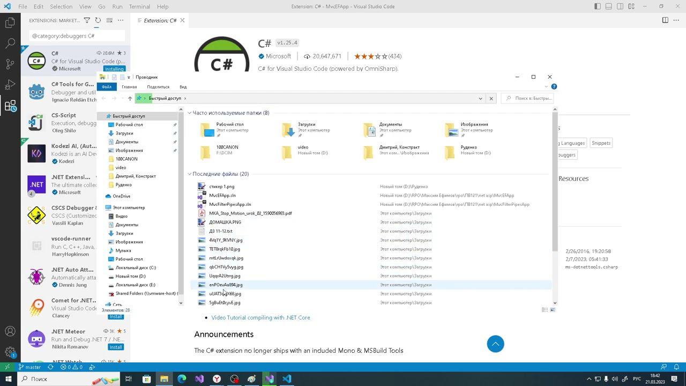The height and width of the screenshot is (386, 686).
Task: Open remote window indicator in status bar
Action: (7, 367)
